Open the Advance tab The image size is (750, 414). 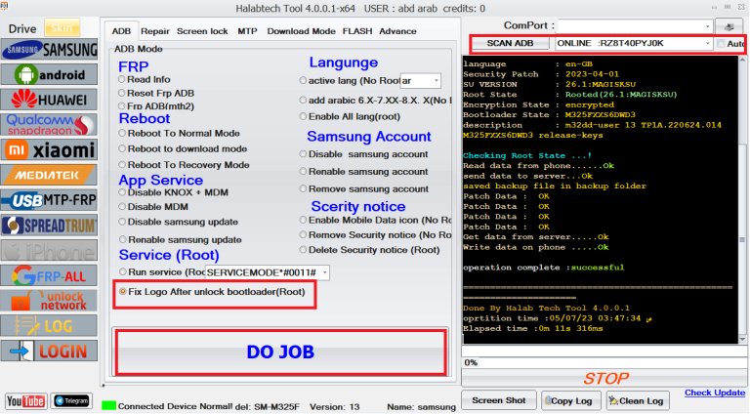coord(397,31)
